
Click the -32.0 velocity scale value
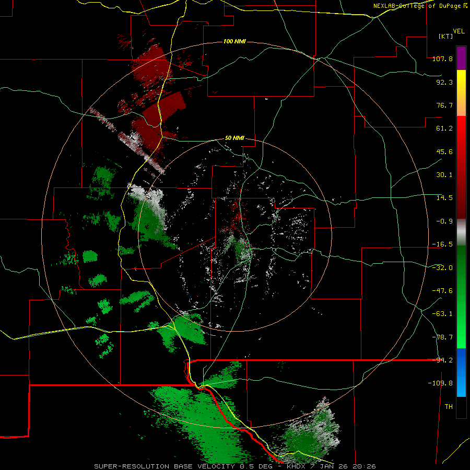pos(442,268)
